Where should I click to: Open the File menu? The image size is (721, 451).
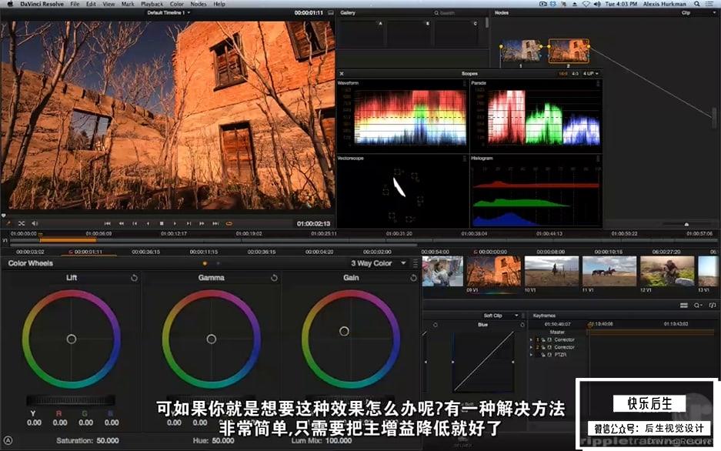(x=75, y=4)
